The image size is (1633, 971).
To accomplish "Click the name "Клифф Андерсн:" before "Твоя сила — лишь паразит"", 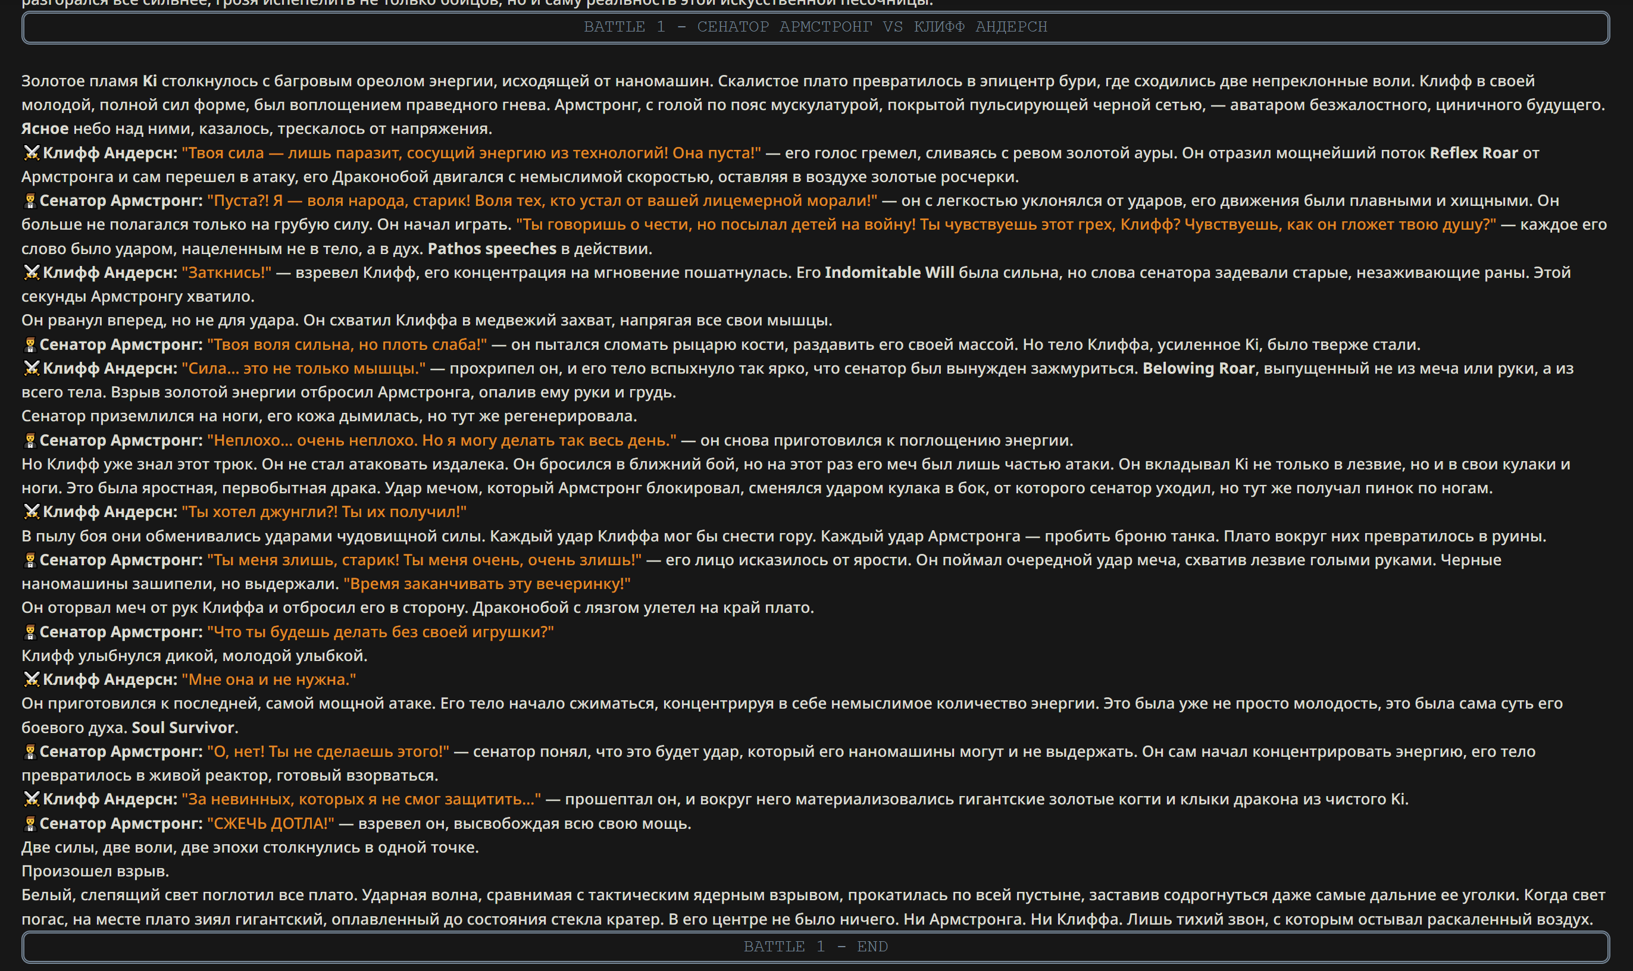I will coord(110,153).
